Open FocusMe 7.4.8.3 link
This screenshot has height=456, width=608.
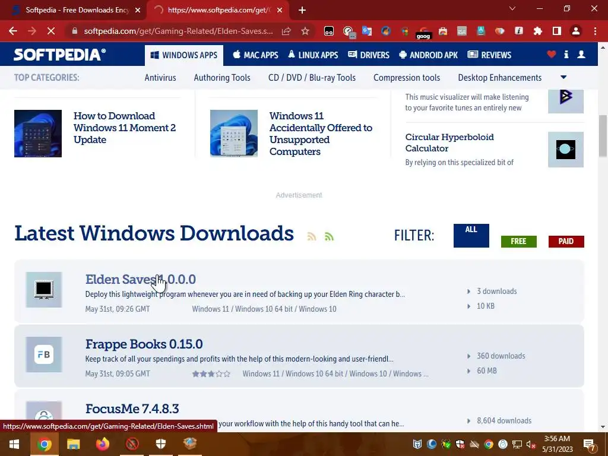[x=132, y=408]
